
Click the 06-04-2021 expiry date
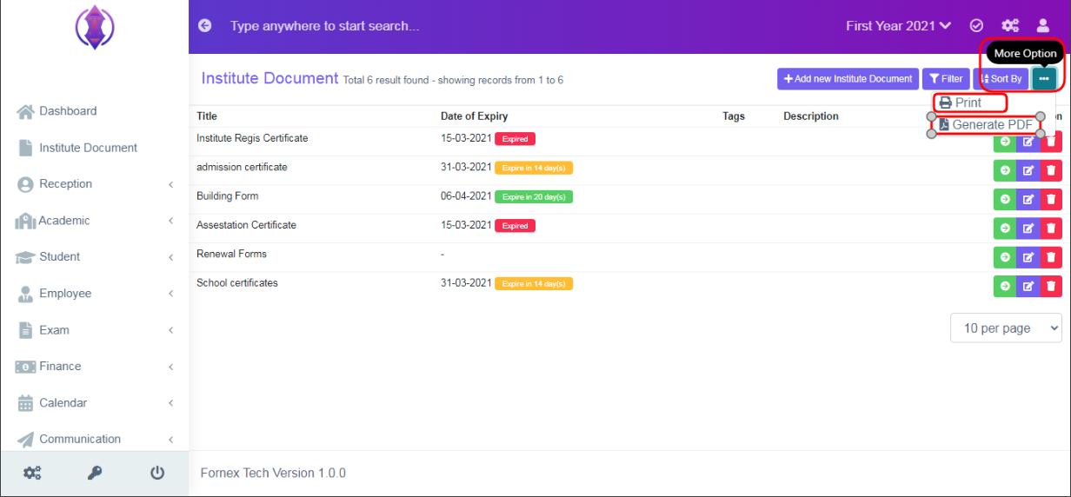pyautogui.click(x=466, y=196)
